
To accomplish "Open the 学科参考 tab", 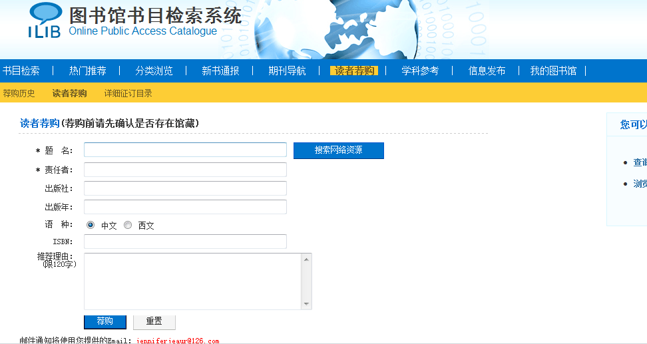I will coord(420,71).
